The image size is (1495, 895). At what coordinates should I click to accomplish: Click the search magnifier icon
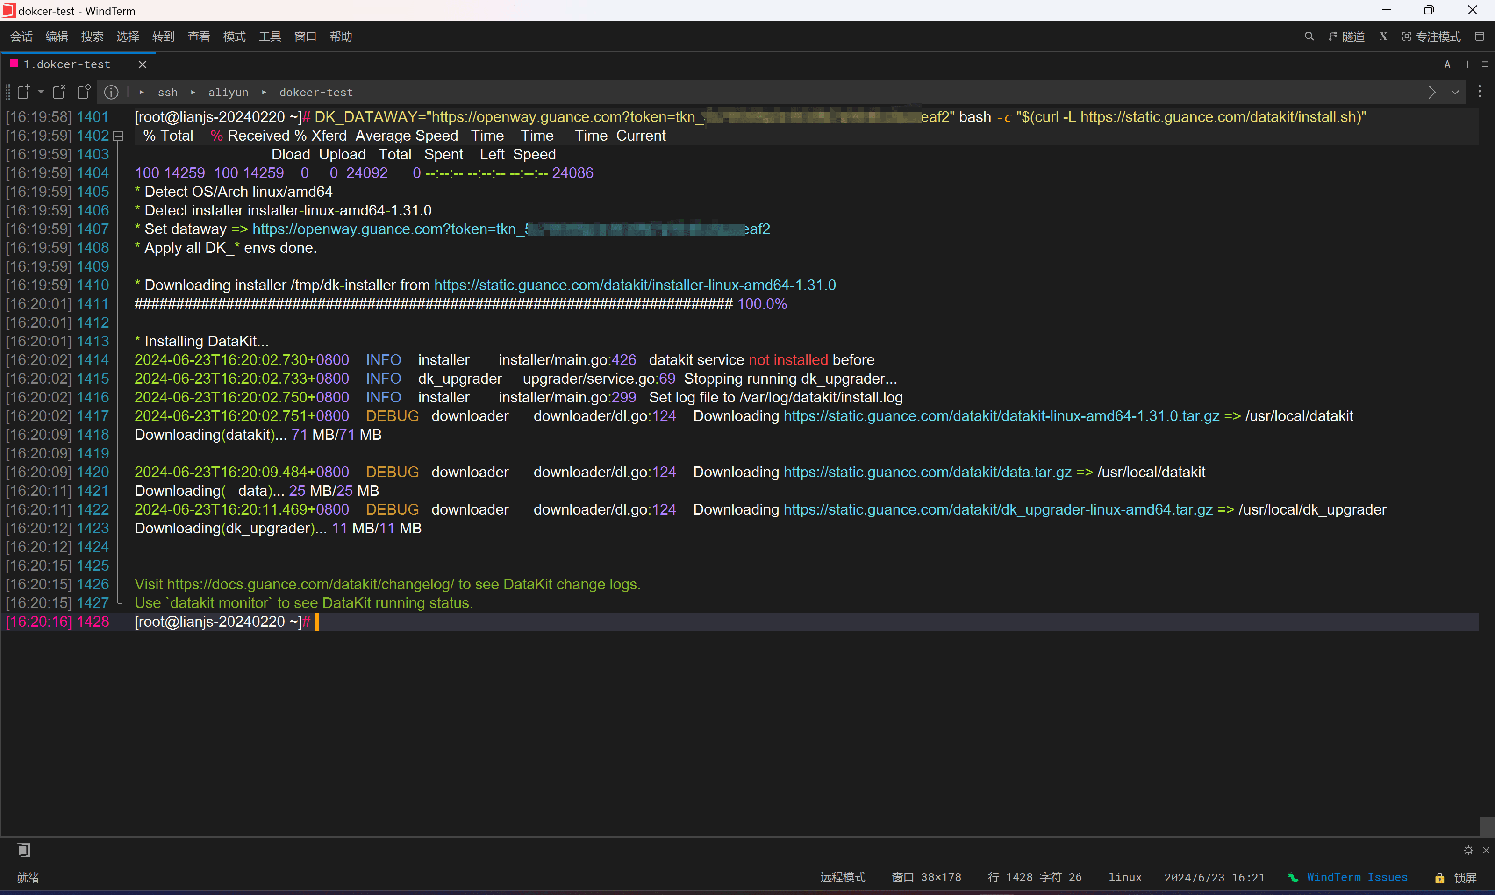coord(1309,36)
